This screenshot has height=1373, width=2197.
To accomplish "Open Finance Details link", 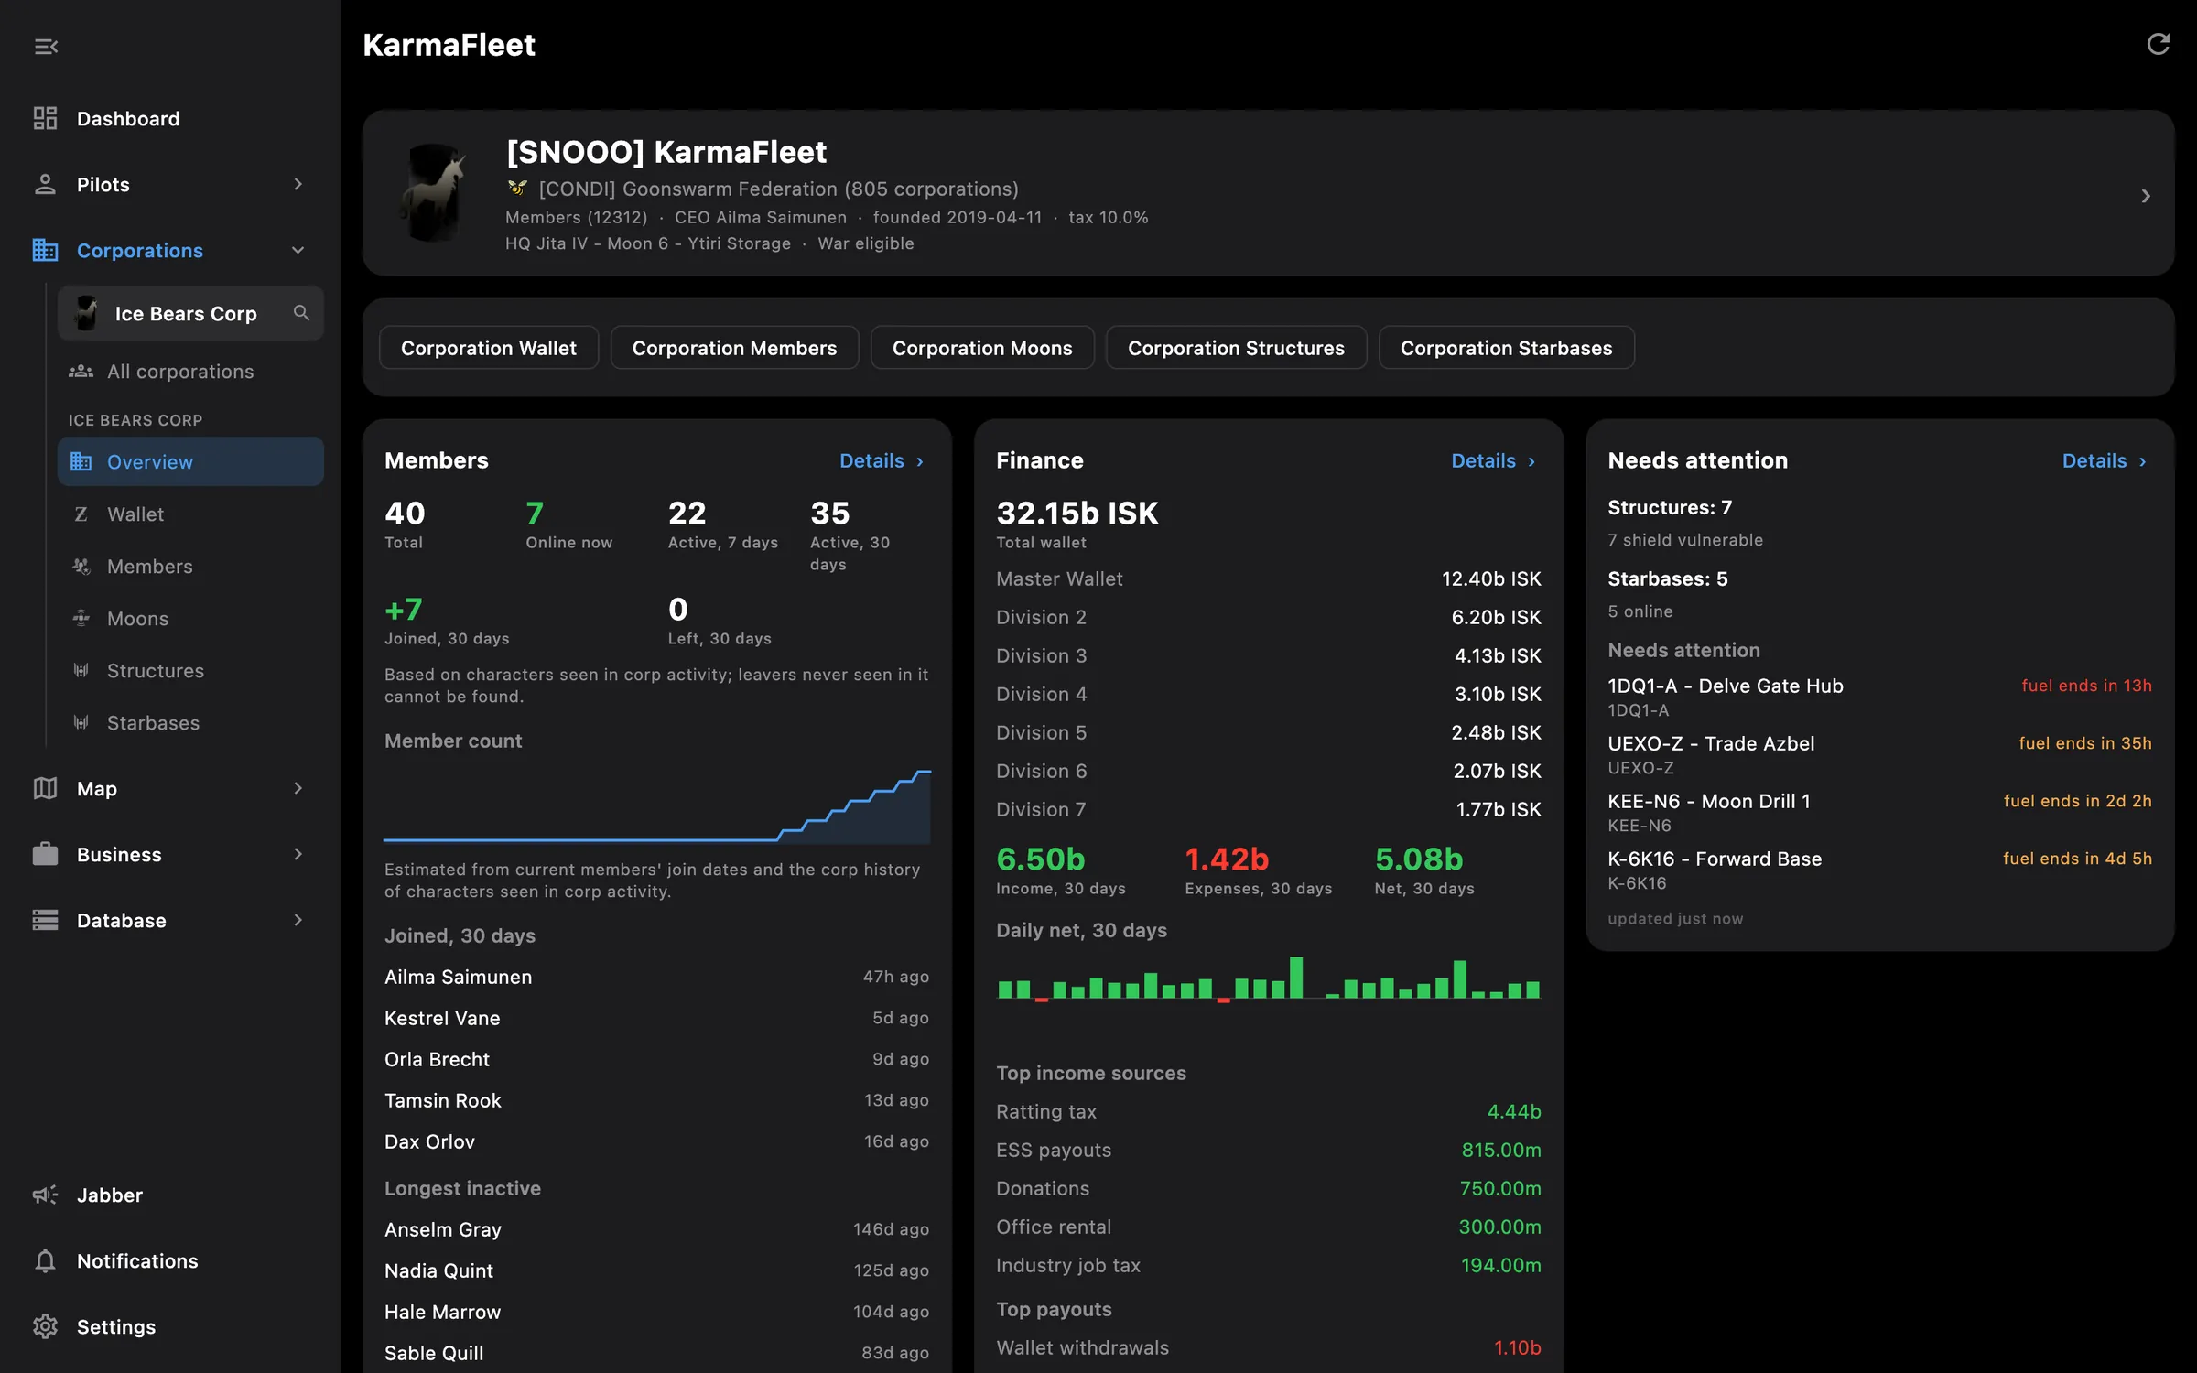I will click(x=1495, y=460).
